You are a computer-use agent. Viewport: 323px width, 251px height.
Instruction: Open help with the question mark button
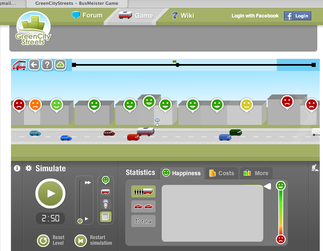point(47,65)
